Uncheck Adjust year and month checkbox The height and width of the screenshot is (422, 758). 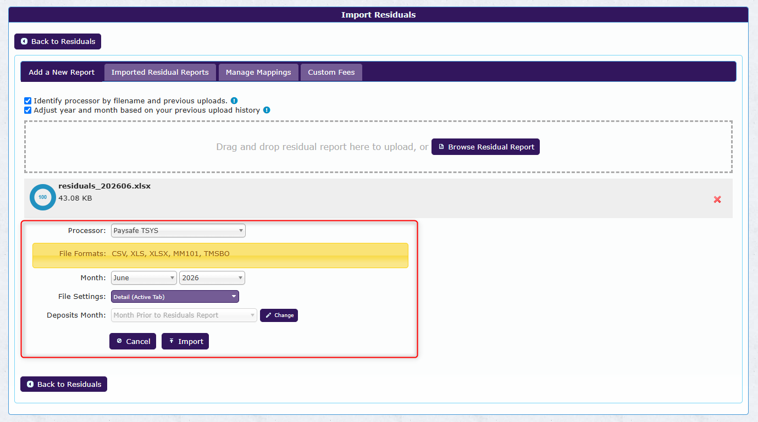pyautogui.click(x=28, y=110)
